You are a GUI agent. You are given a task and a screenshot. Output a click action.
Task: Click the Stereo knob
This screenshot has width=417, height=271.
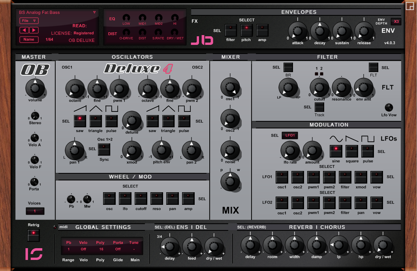pos(35,116)
